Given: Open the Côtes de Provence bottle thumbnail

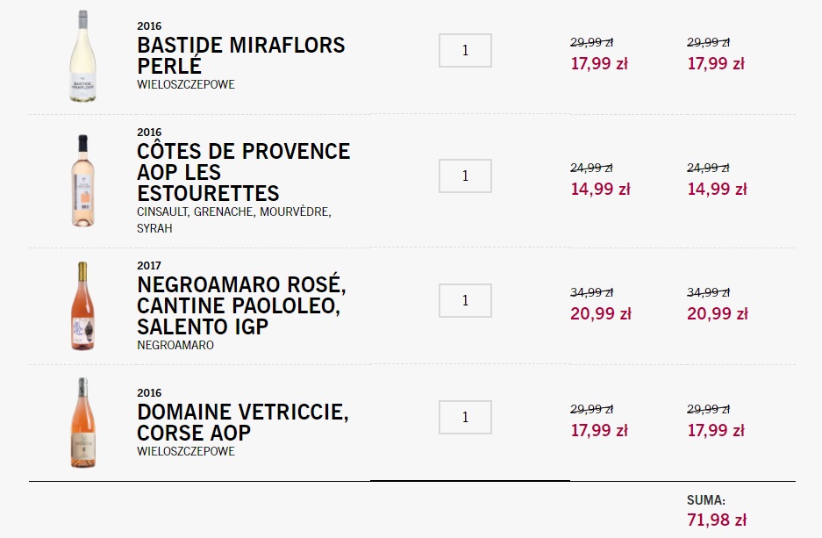Looking at the screenshot, I should (82, 181).
